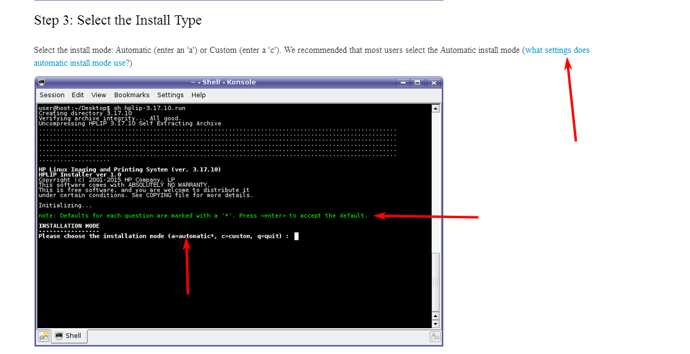Open the Session menu in Konsole
The height and width of the screenshot is (354, 690).
point(52,95)
